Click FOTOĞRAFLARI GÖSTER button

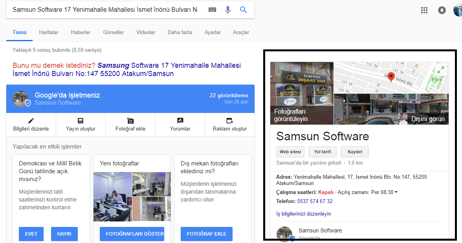click(x=132, y=234)
